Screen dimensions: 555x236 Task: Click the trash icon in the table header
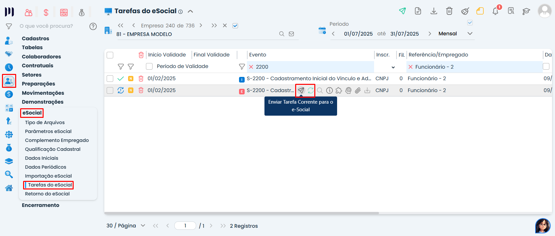pos(141,55)
